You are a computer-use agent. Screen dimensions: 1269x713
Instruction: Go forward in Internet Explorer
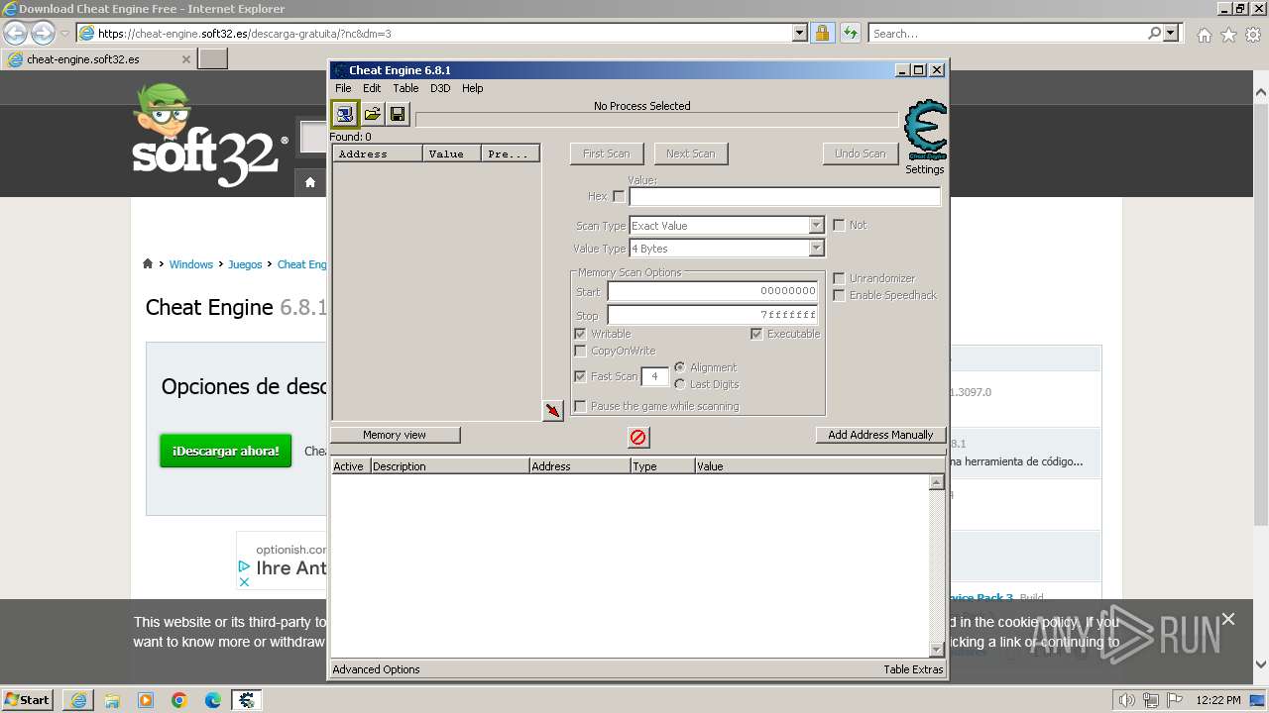(x=43, y=33)
